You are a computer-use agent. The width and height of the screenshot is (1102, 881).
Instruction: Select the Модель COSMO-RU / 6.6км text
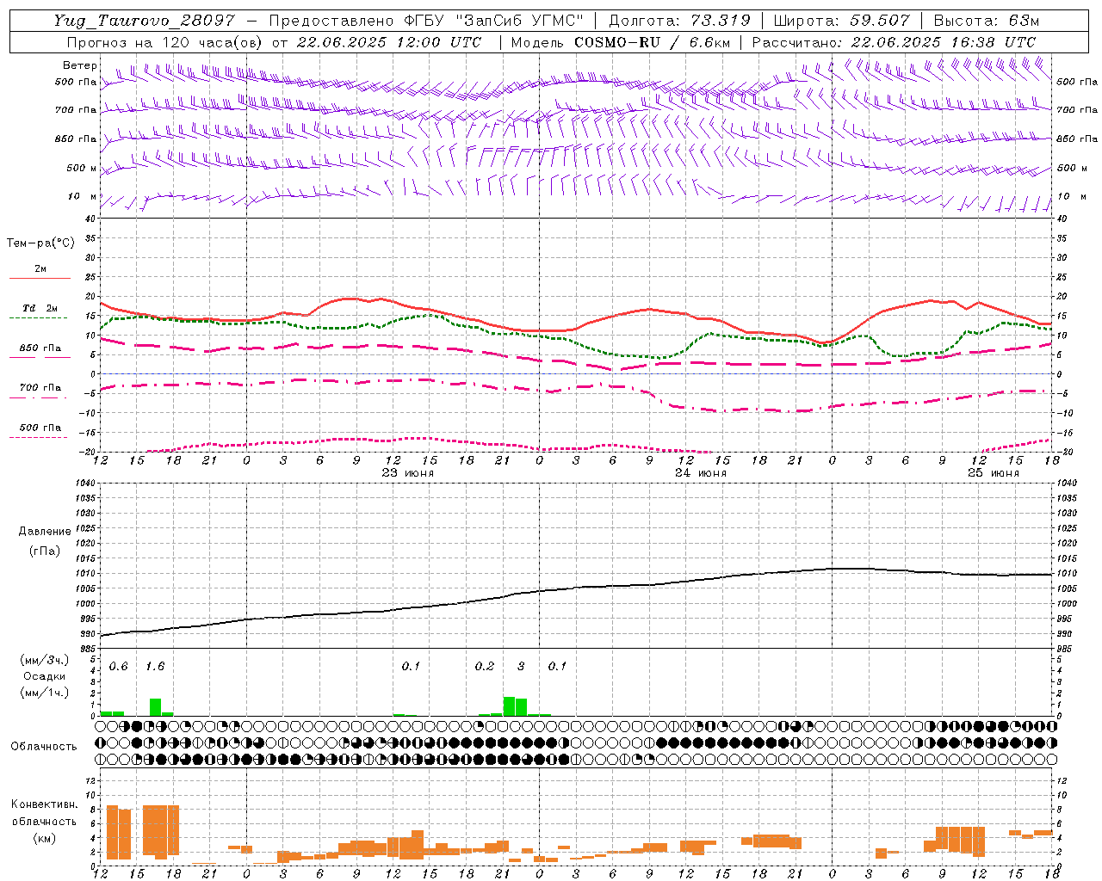pyautogui.click(x=620, y=42)
